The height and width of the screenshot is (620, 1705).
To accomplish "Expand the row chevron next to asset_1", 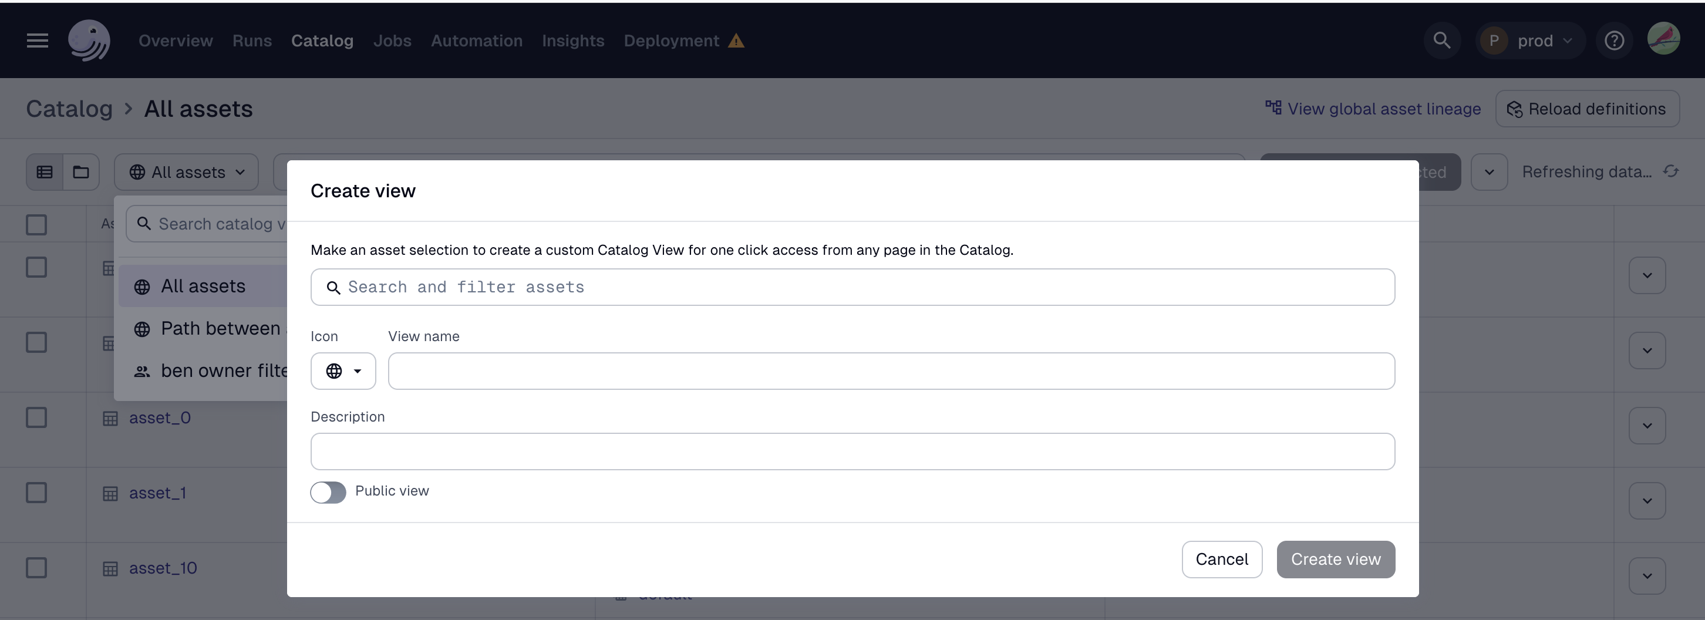I will [1647, 500].
